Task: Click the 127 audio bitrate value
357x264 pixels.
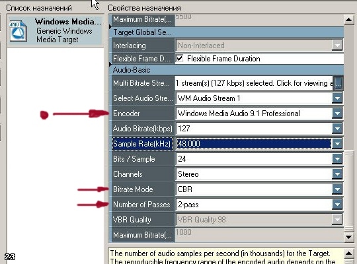Action: tap(254, 129)
